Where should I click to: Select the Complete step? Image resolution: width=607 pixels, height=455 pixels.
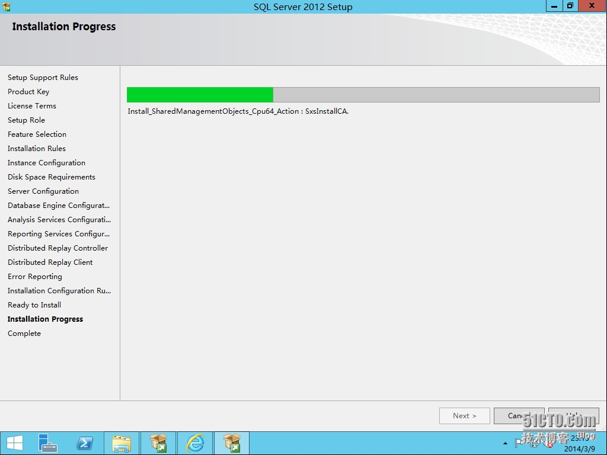pos(24,334)
